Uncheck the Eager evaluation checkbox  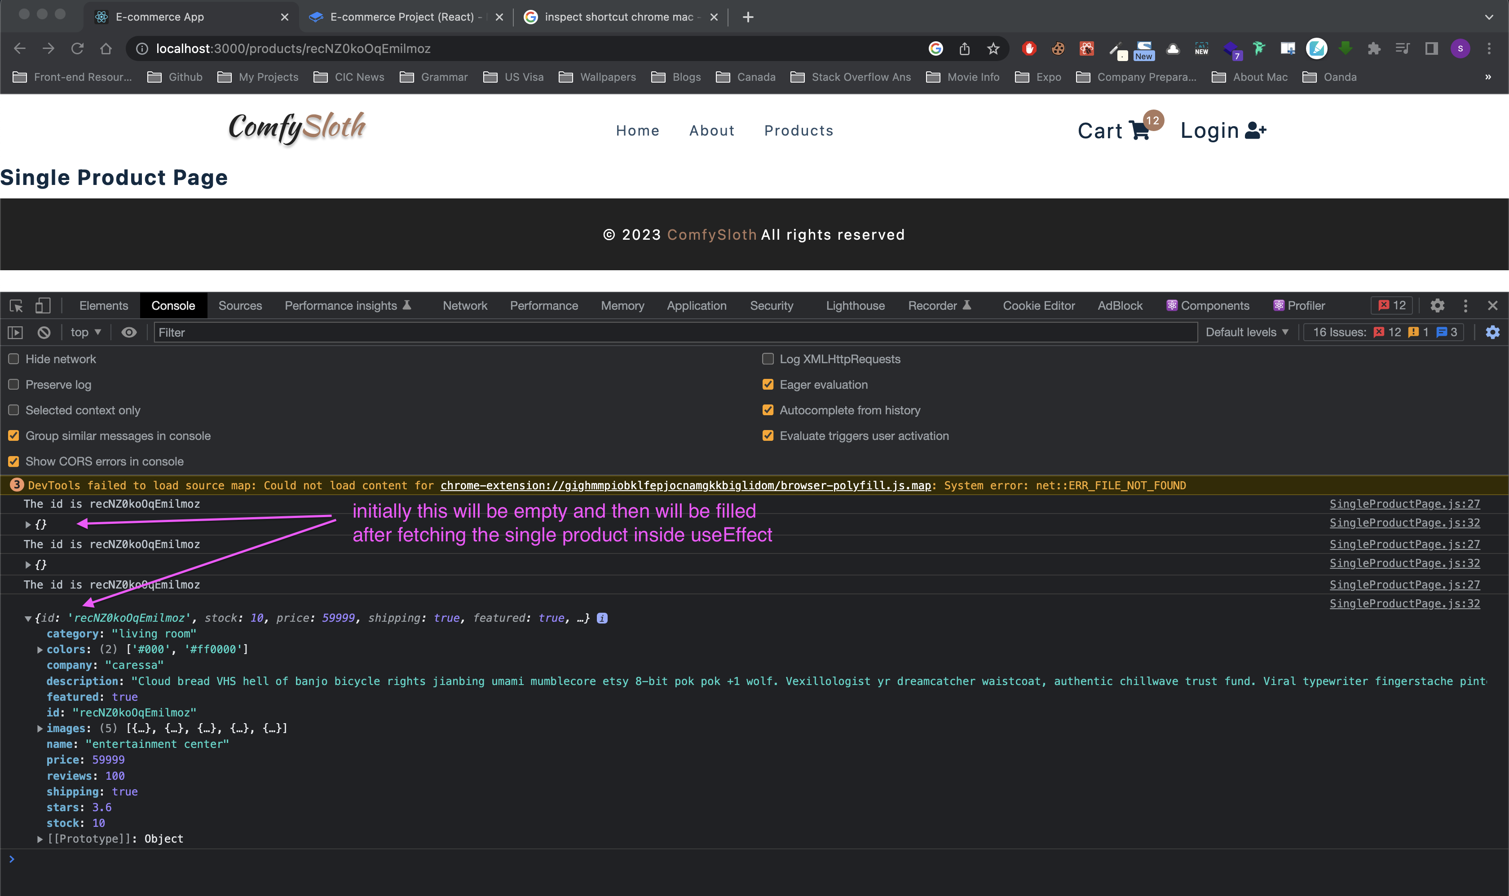point(768,385)
